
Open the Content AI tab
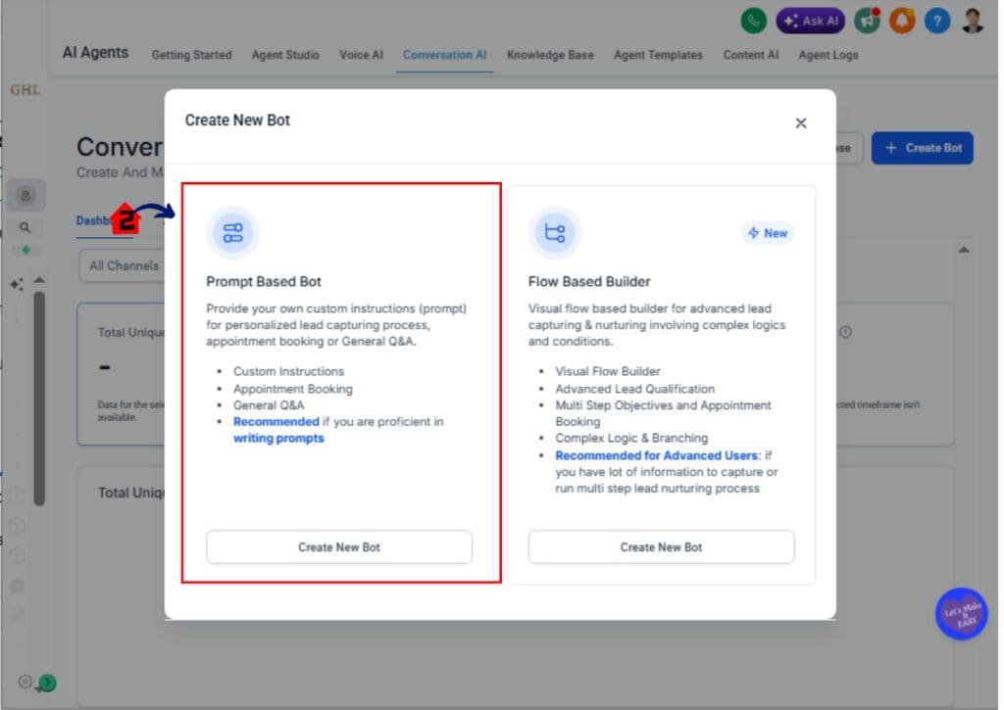(x=751, y=55)
